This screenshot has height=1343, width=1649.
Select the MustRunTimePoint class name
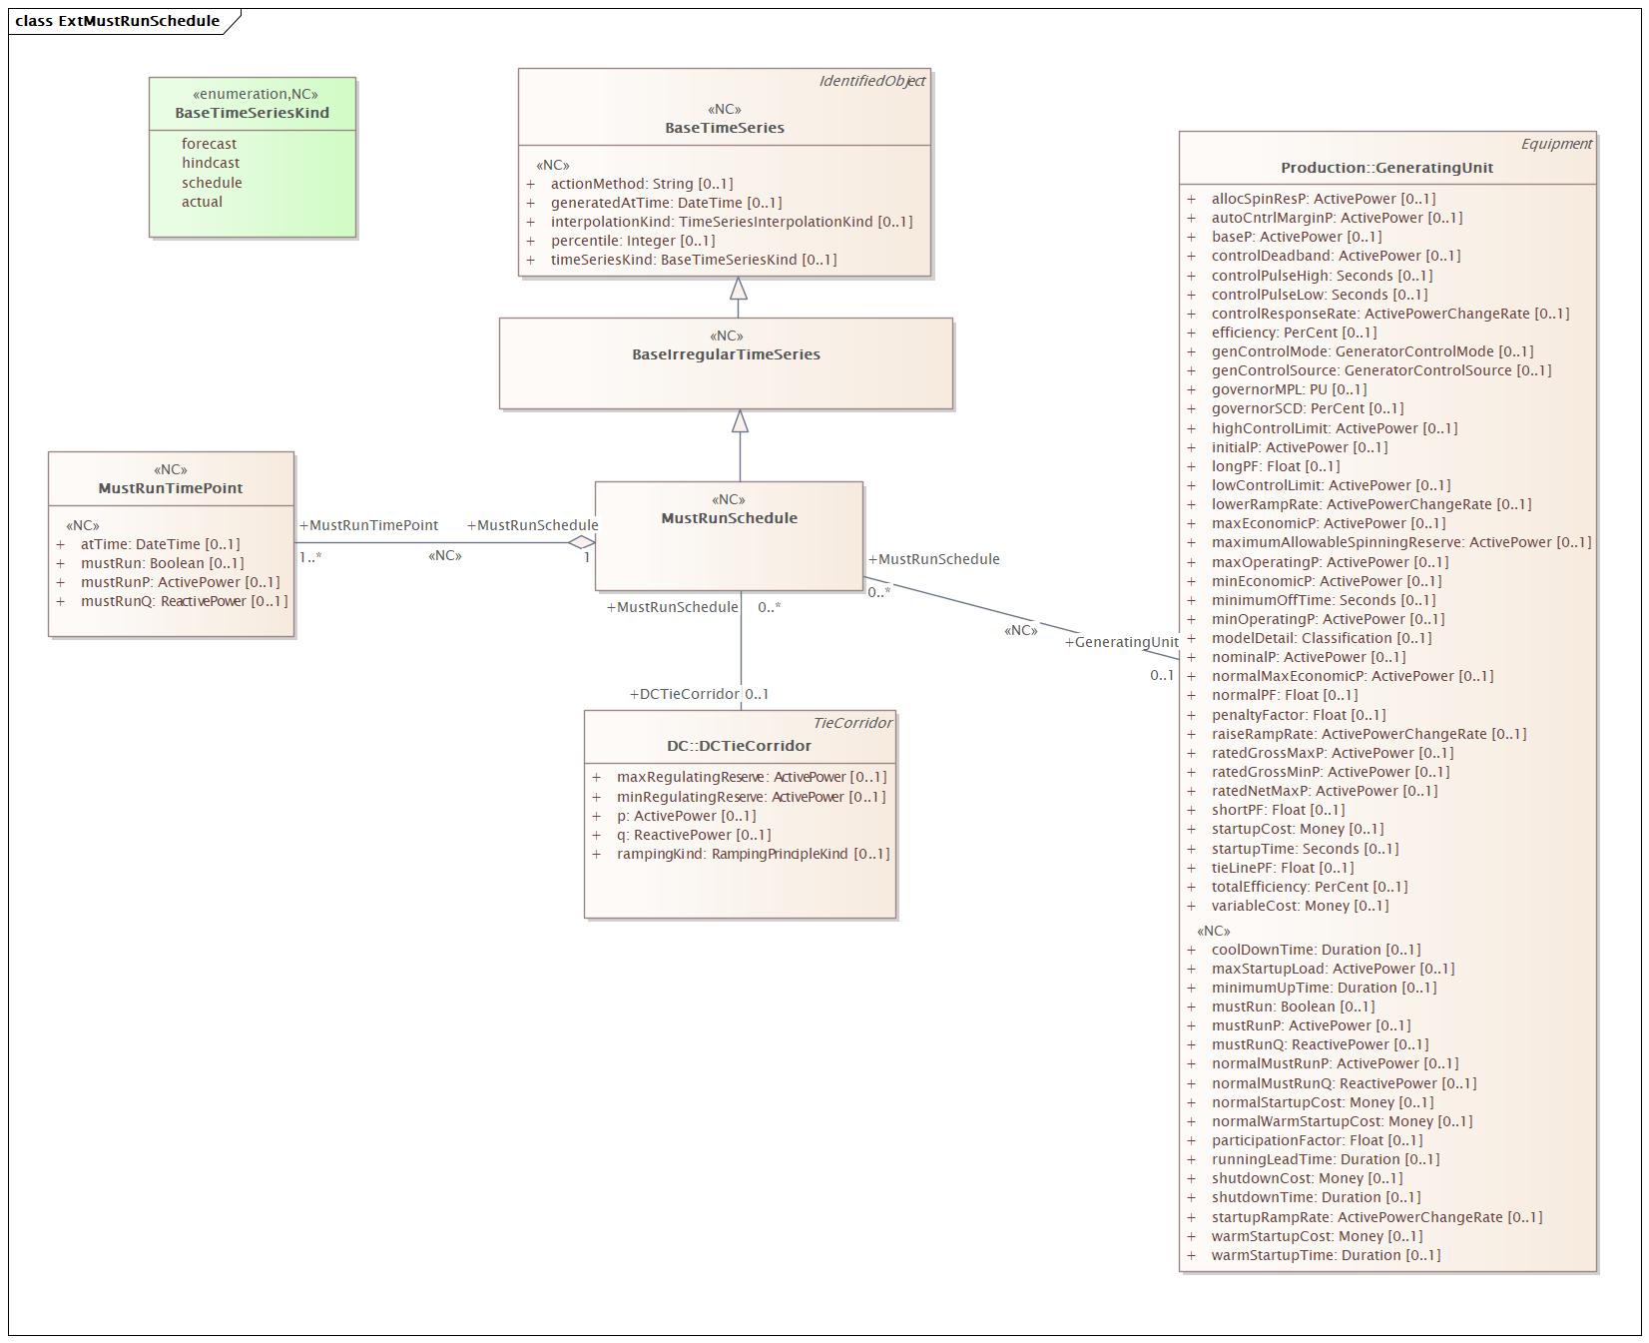(x=171, y=488)
